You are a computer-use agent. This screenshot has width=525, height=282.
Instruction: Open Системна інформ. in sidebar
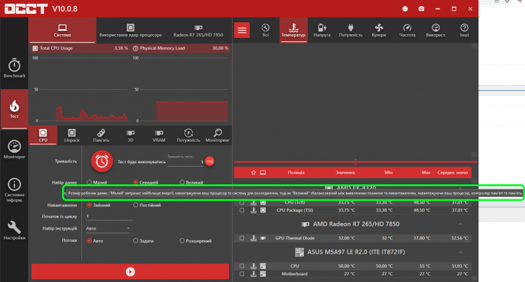pyautogui.click(x=14, y=189)
